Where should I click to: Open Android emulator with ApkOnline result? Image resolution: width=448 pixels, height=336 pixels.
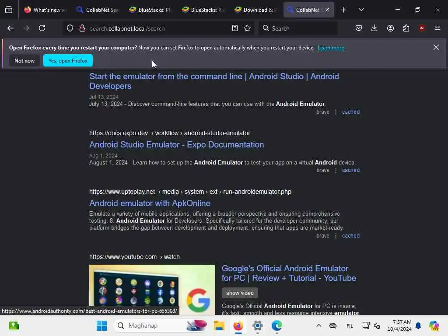pos(150,203)
